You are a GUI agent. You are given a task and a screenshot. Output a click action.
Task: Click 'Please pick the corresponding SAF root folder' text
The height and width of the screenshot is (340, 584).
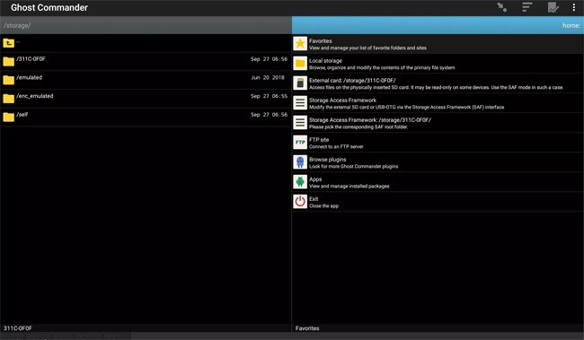tap(358, 126)
